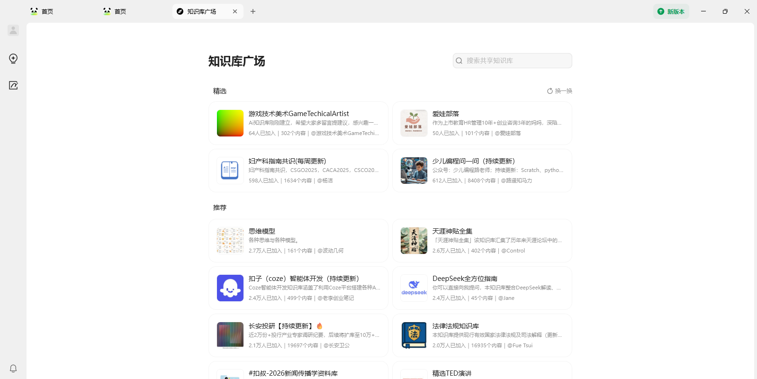757x379 pixels.
Task: Open the 法律法规知识库 law book icon
Action: coord(414,335)
